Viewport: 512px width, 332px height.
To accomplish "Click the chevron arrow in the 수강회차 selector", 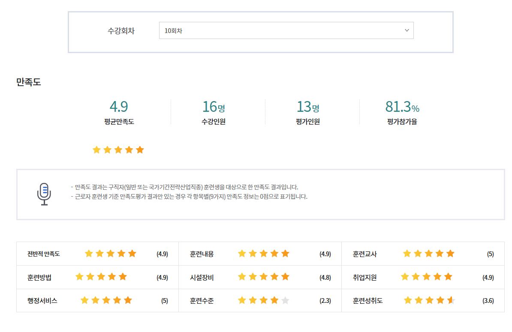I will point(407,30).
